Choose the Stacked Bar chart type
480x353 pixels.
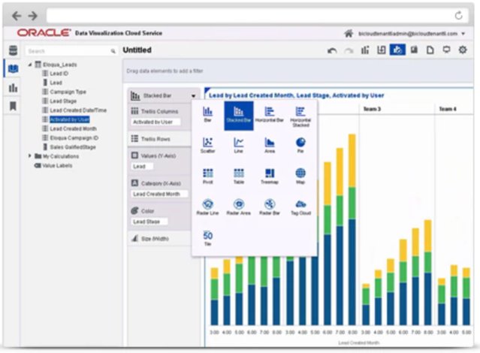point(238,116)
